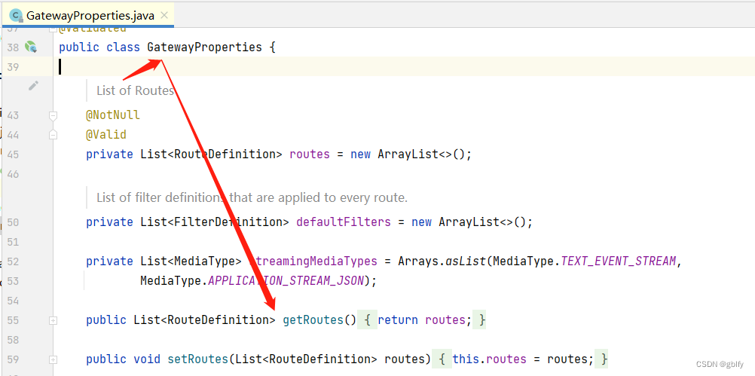Toggle fold marker at line 44
The width and height of the screenshot is (755, 376).
click(53, 135)
